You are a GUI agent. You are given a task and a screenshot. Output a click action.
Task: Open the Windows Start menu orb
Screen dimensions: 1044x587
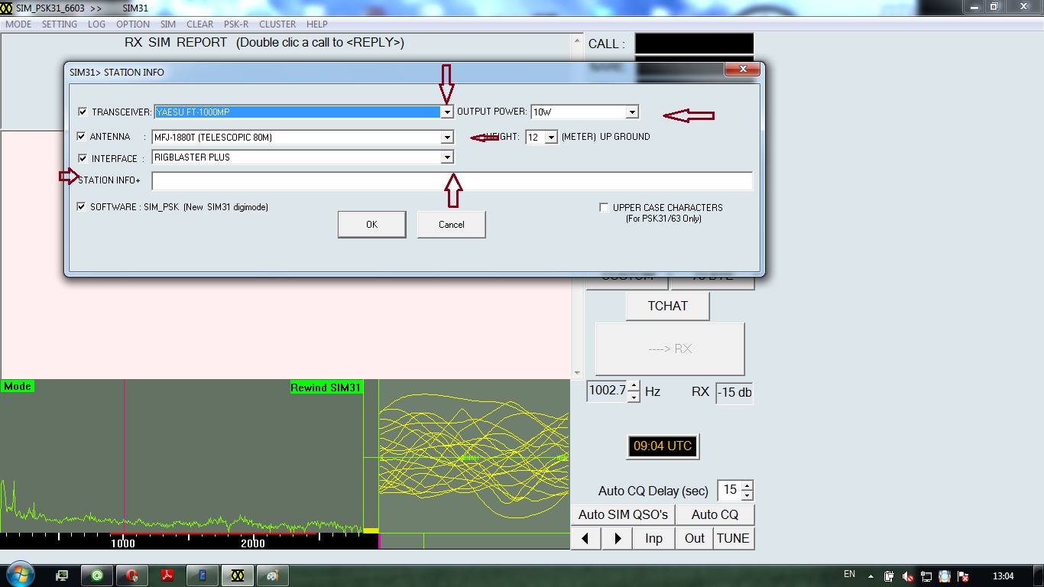coord(19,574)
